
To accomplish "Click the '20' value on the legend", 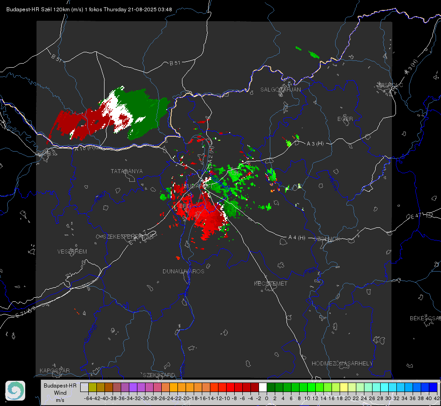I will pos(348,398).
